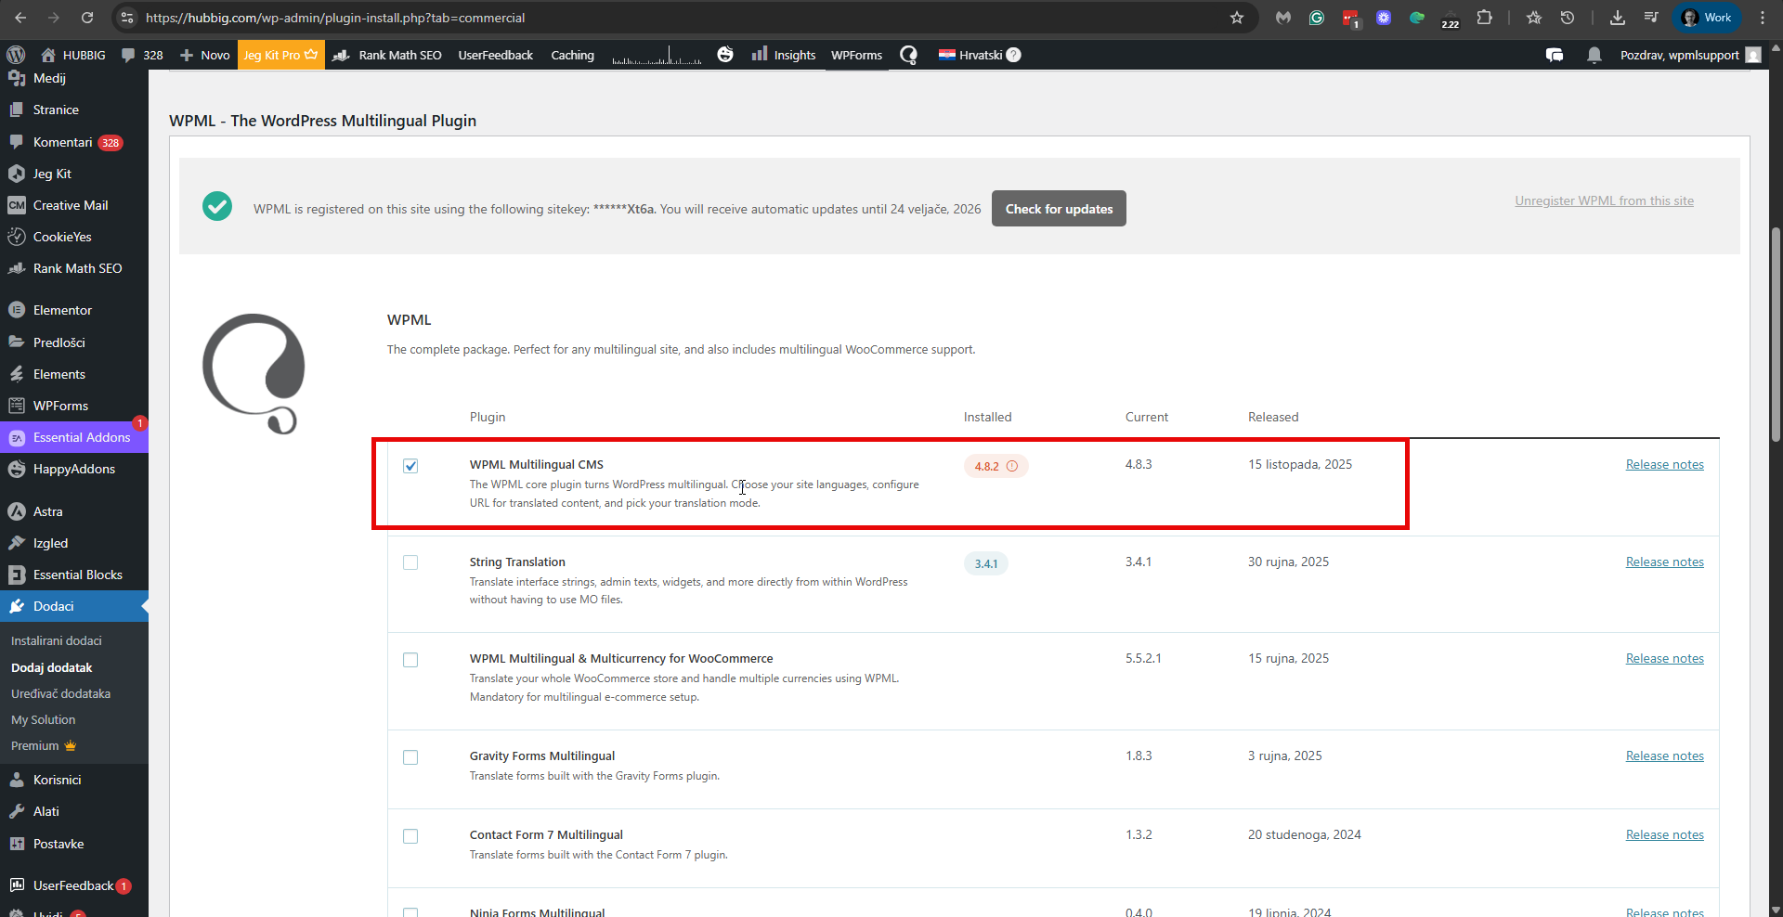Click the Grammarly extension icon
Screen dimensions: 1783x917
pos(1316,18)
